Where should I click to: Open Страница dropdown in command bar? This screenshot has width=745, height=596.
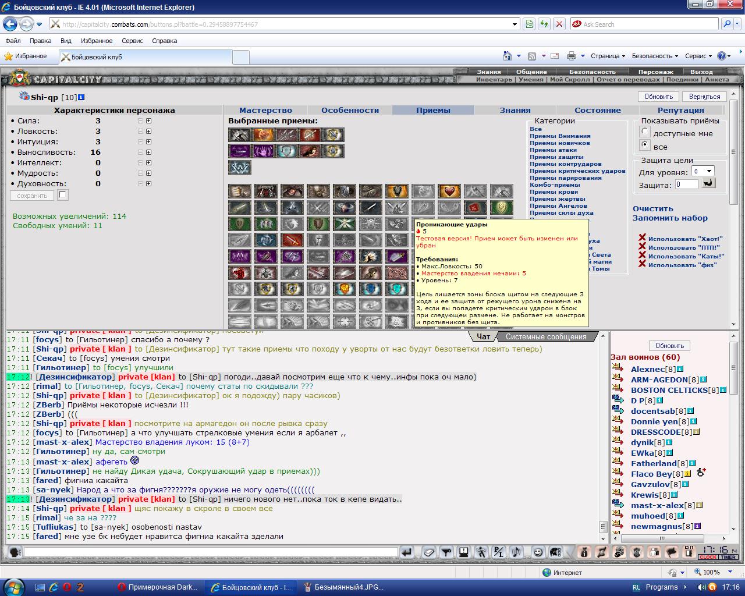pos(608,56)
